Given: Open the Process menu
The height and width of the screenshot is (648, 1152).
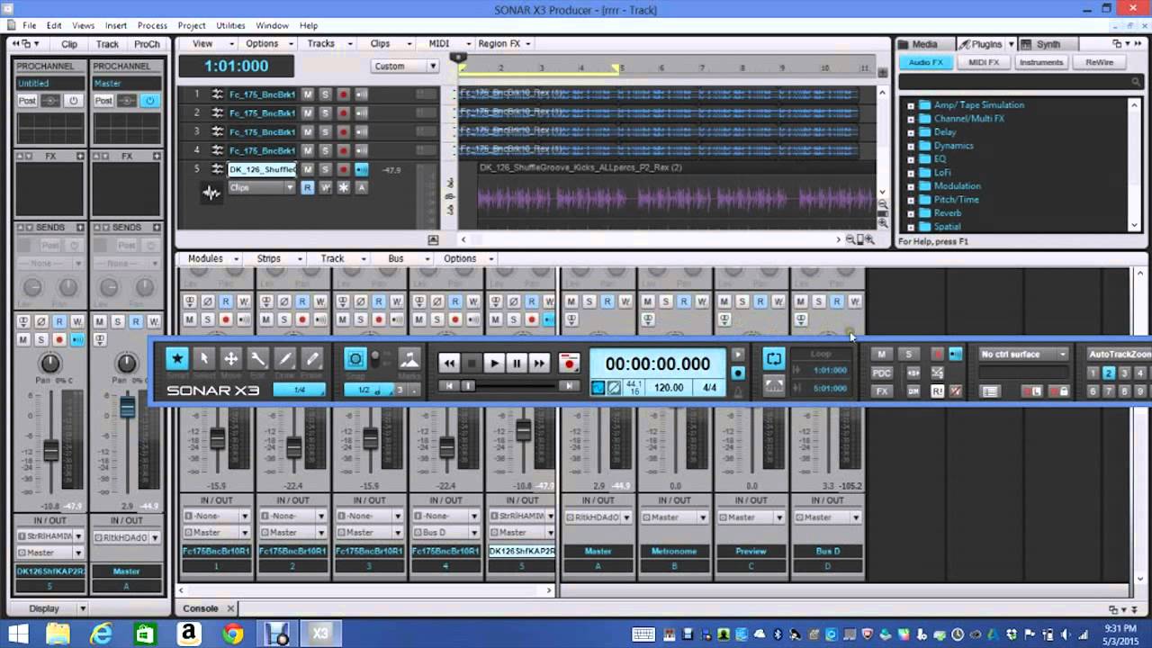Looking at the screenshot, I should [152, 25].
